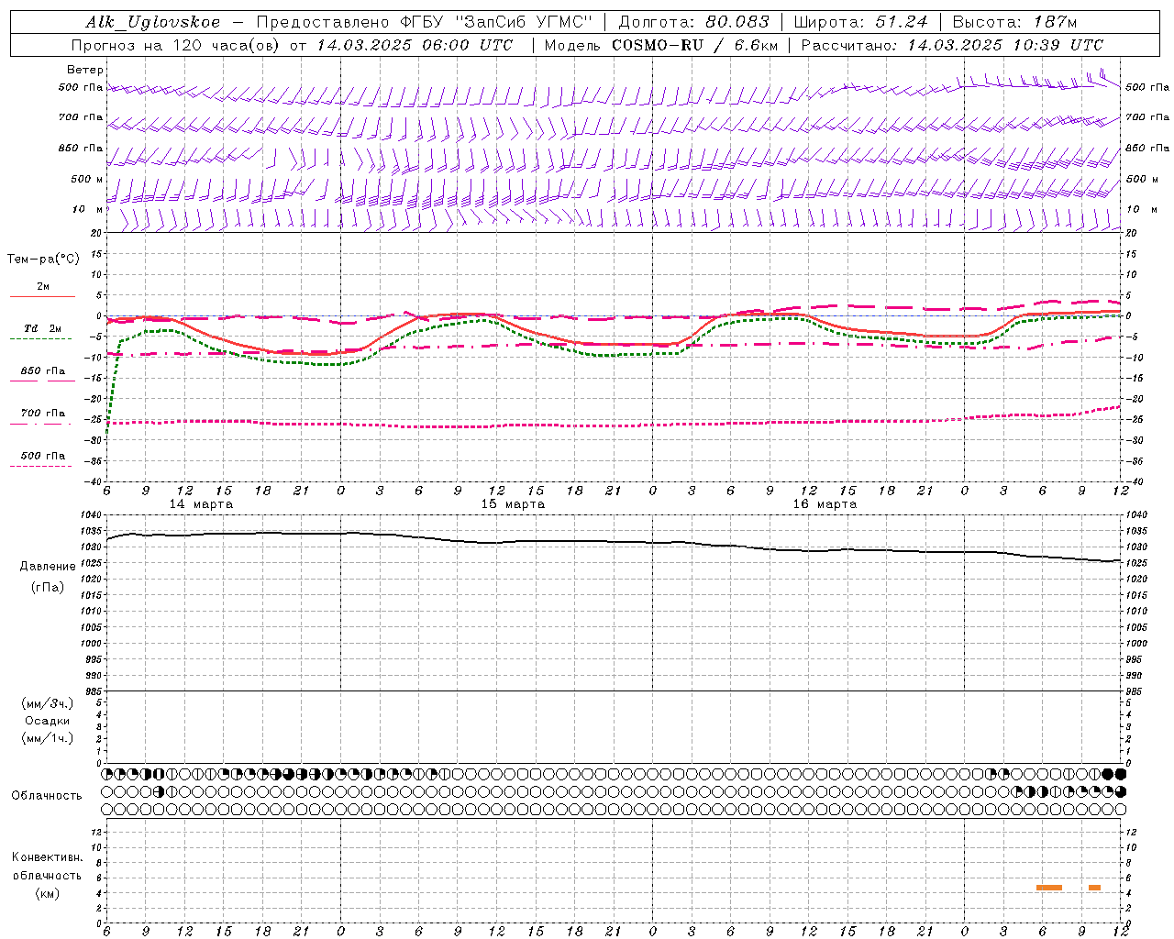
Task: Click the (мм/1ч.) precipitation unit label
Action: click(48, 738)
